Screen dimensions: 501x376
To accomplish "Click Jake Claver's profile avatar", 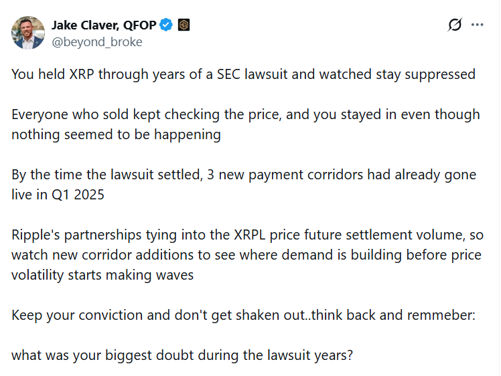I will coord(27,33).
